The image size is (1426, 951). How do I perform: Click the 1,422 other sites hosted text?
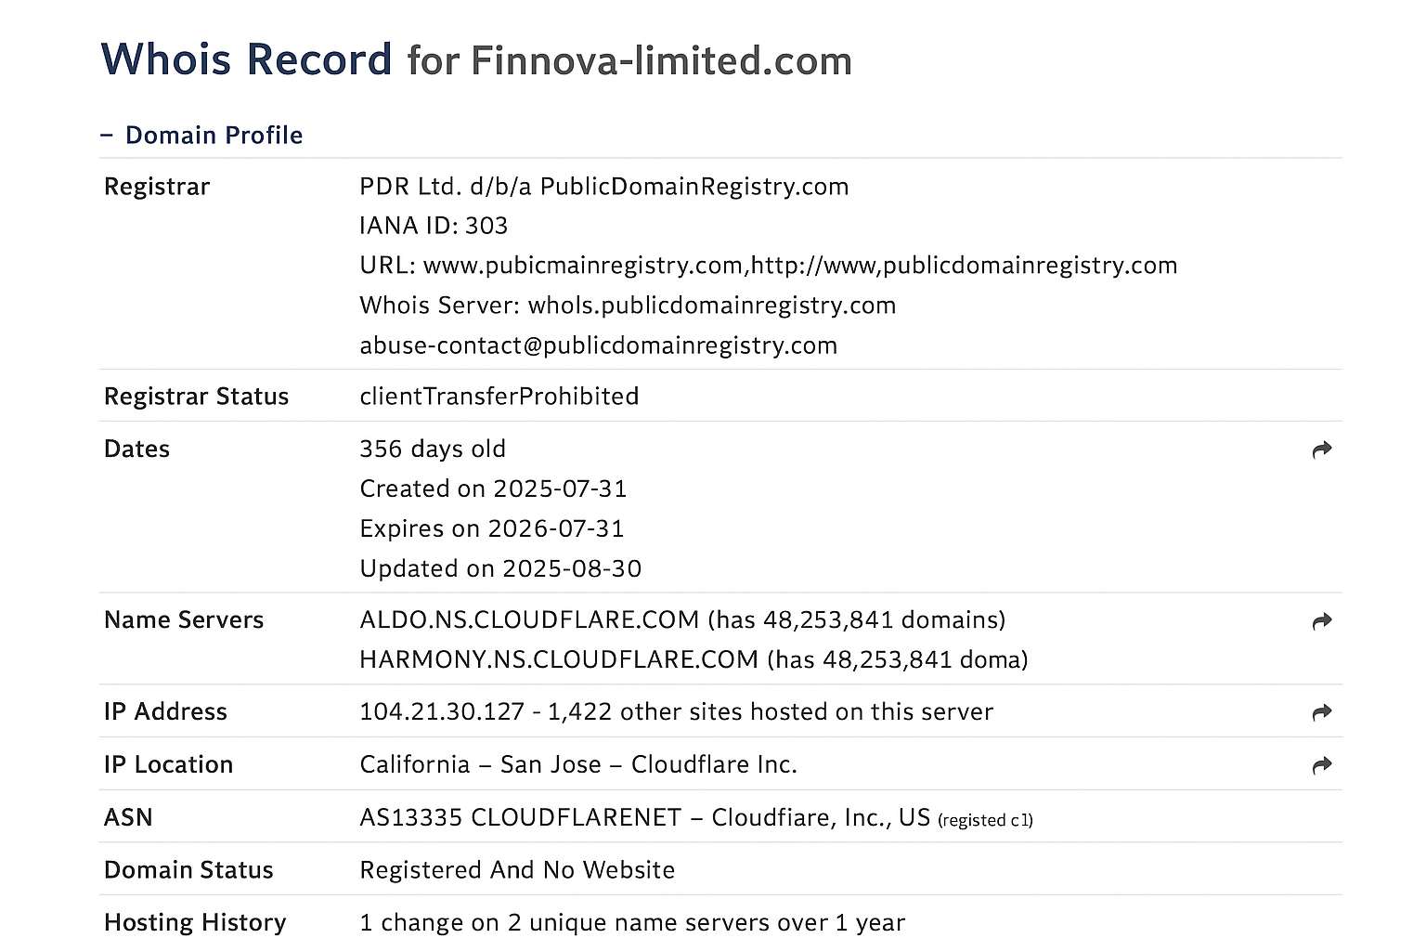coord(771,711)
